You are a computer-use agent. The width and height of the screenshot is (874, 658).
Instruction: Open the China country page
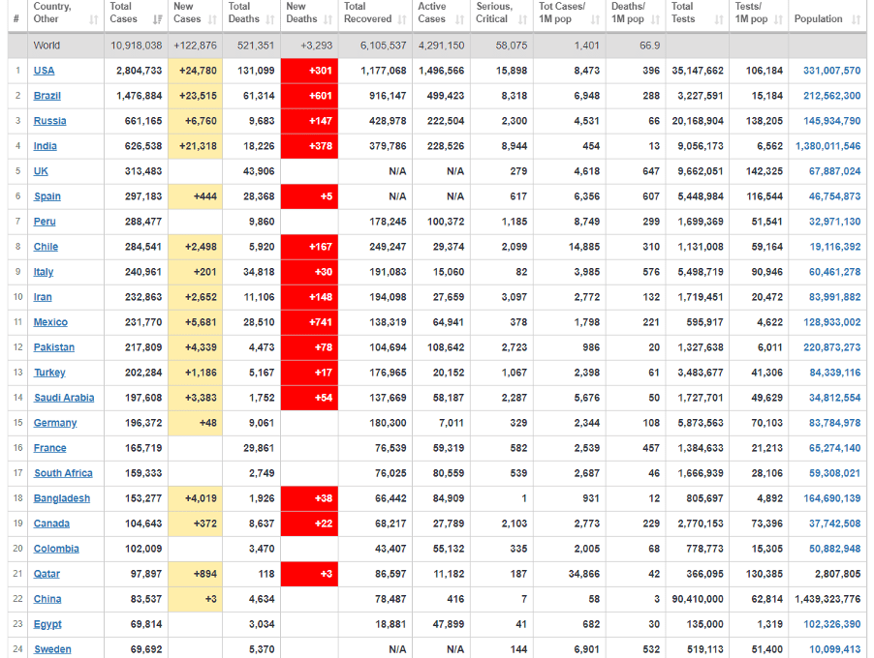click(47, 599)
